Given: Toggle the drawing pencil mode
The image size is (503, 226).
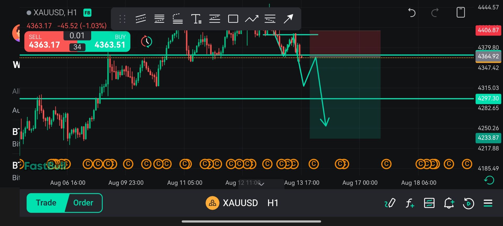Looking at the screenshot, I should tap(390, 203).
